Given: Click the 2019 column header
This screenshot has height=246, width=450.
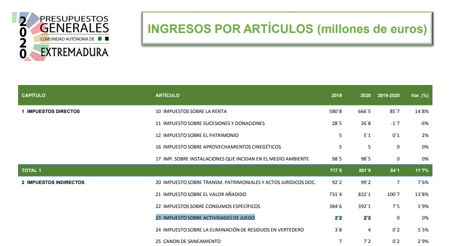Looking at the screenshot, I should click(x=337, y=95).
